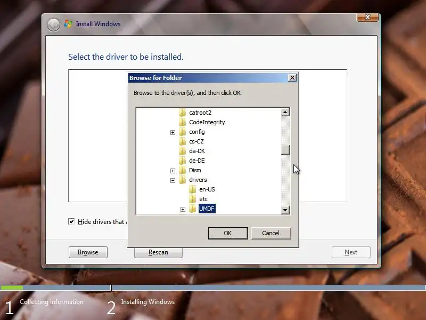Click the back arrow in Install Windows
This screenshot has width=426, height=320.
(x=53, y=25)
